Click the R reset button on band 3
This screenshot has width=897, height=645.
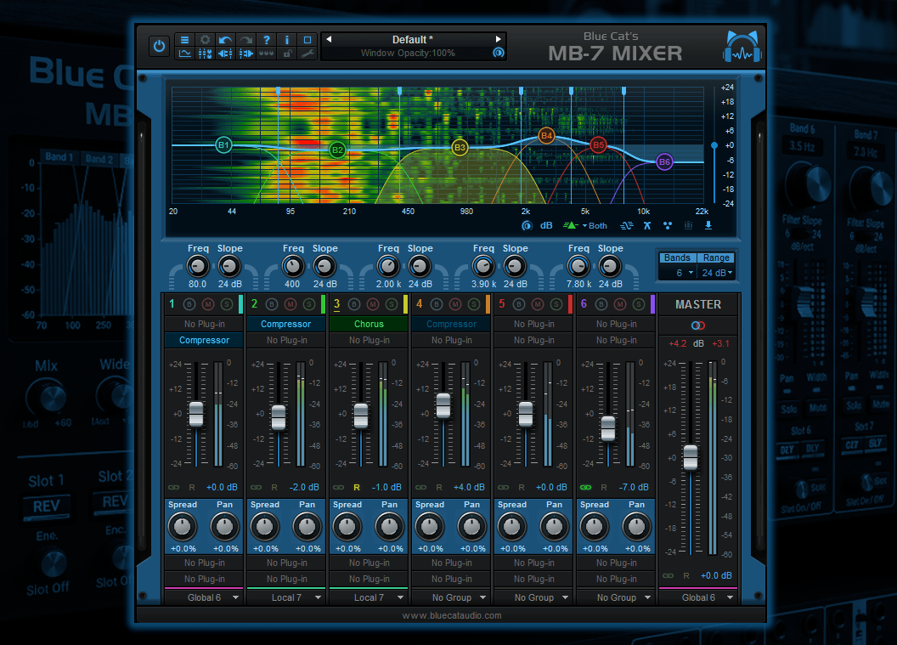(x=357, y=488)
